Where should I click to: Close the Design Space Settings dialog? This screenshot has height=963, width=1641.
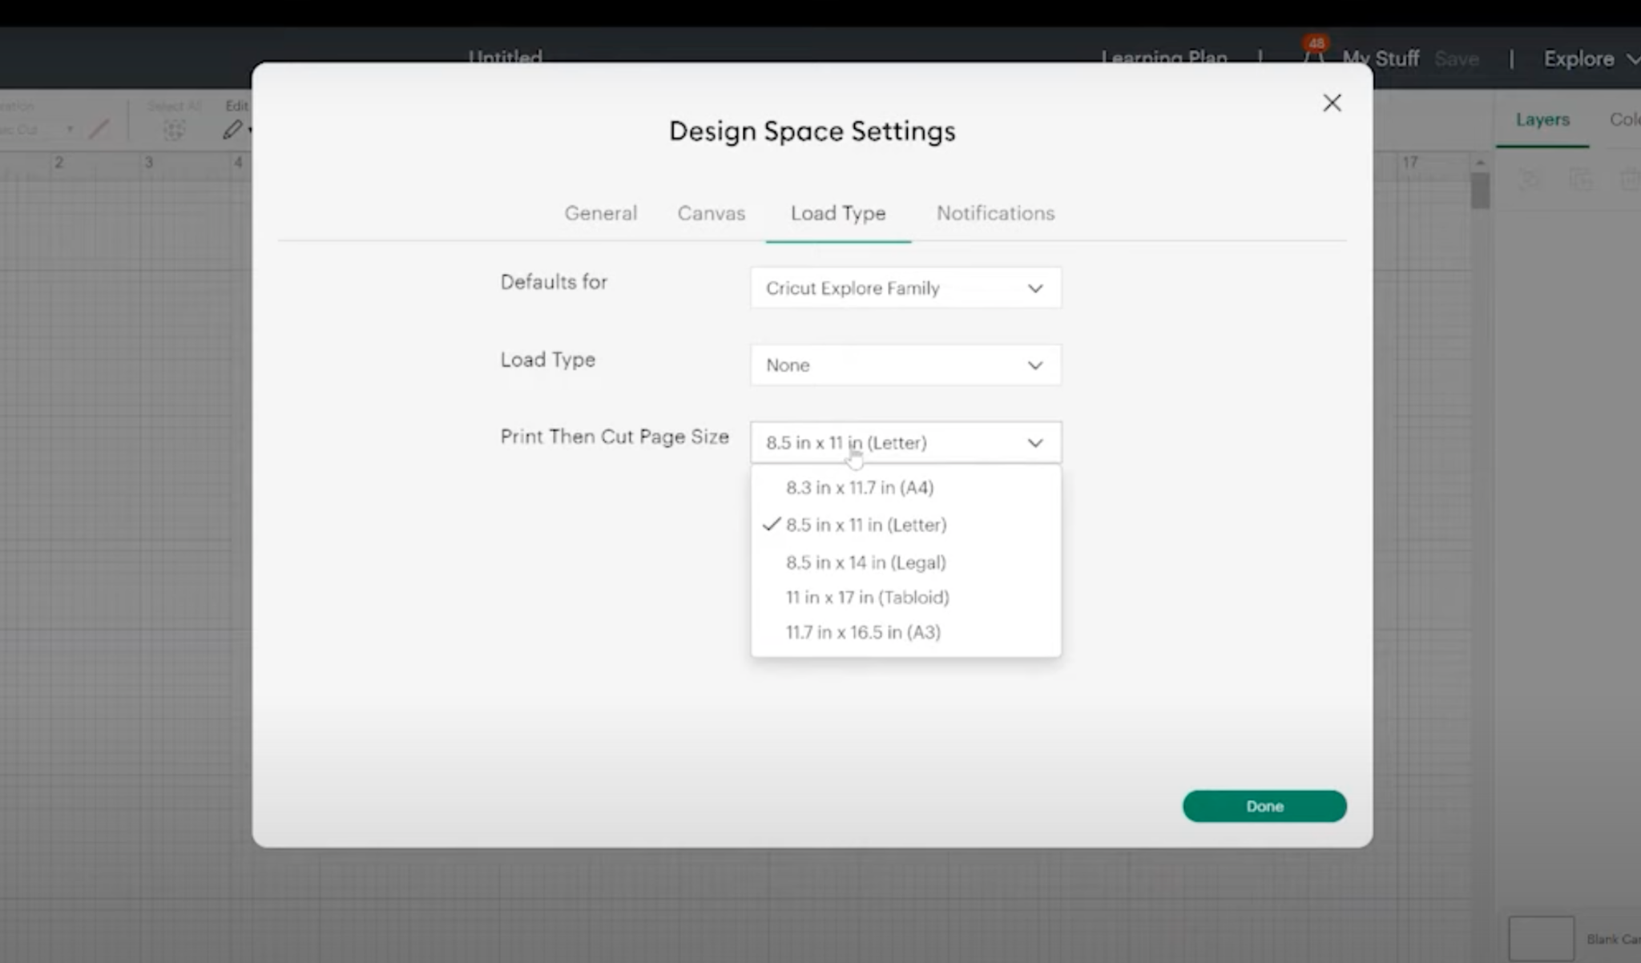tap(1332, 103)
